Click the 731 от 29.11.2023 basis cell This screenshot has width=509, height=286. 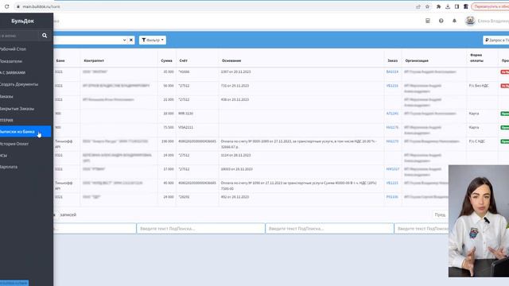[x=235, y=86]
